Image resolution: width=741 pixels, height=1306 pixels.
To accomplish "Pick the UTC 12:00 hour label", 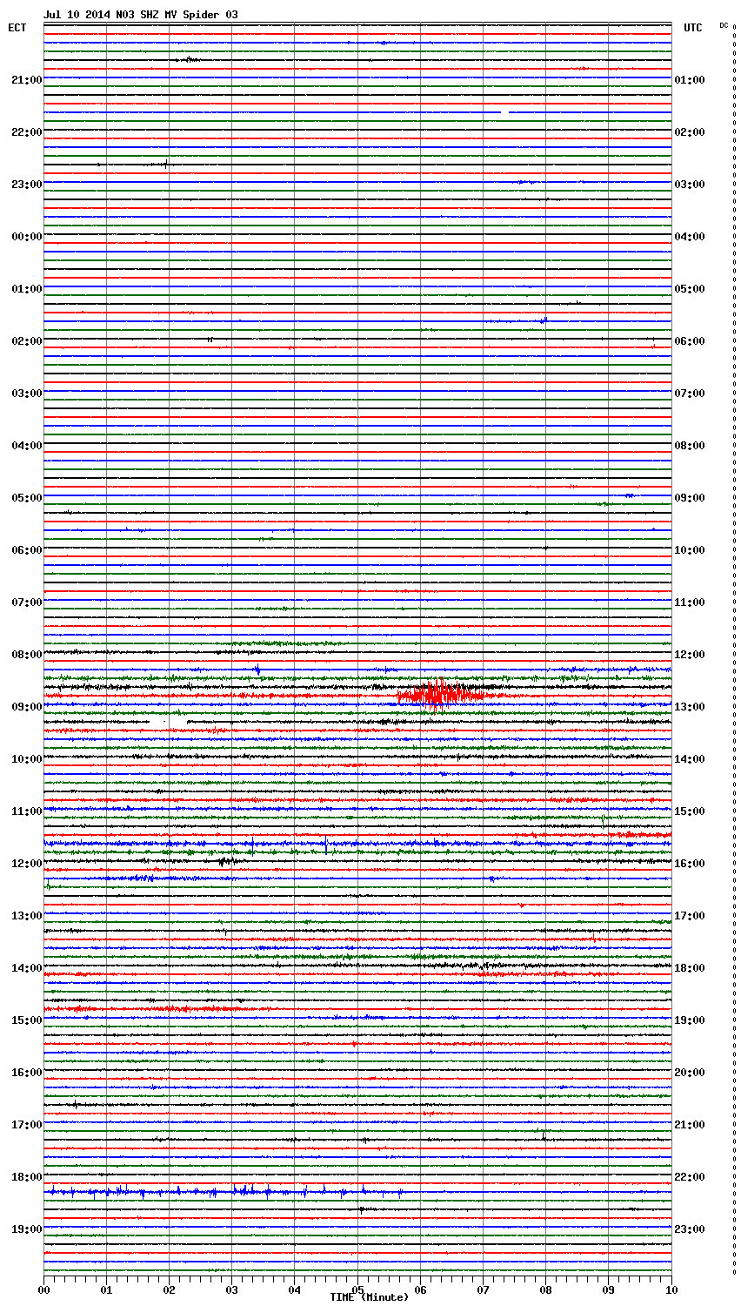I will (690, 655).
